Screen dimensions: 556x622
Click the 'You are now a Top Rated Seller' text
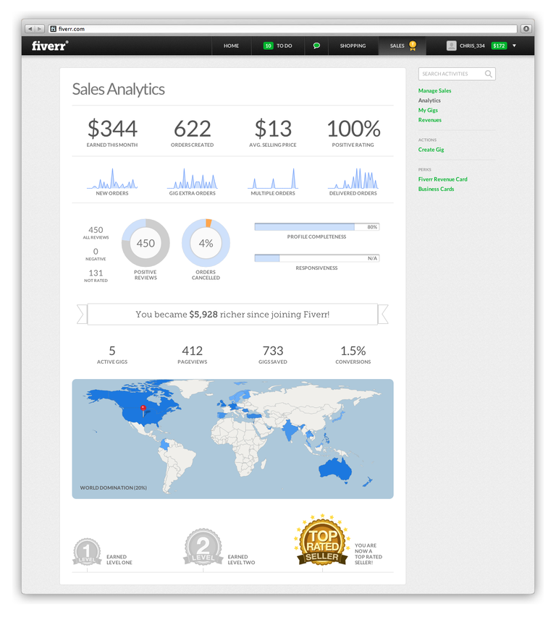[368, 554]
